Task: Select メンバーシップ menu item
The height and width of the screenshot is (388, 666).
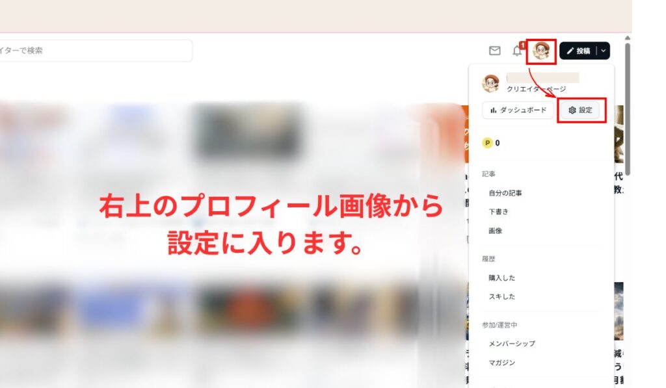Action: coord(512,343)
